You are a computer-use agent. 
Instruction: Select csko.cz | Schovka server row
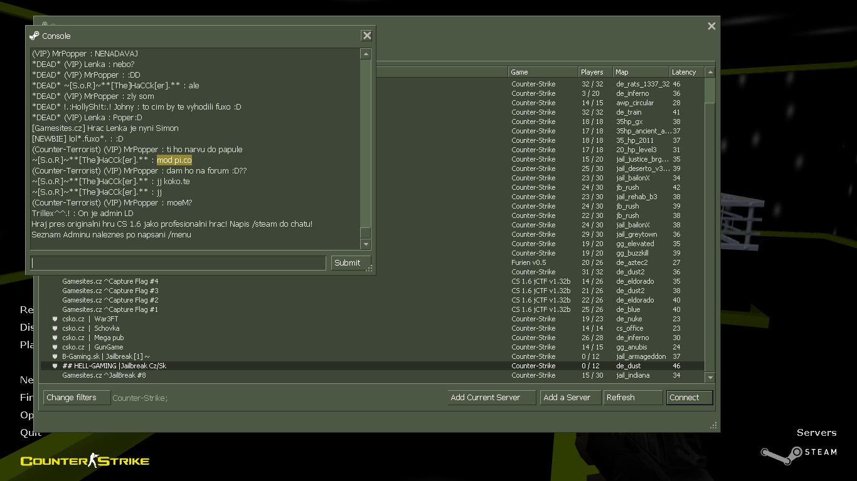[373, 328]
